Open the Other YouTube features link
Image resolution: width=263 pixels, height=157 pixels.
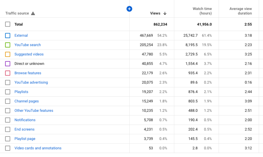pyautogui.click(x=34, y=110)
